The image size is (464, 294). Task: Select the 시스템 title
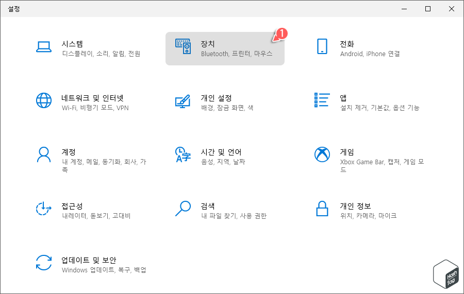pyautogui.click(x=72, y=44)
